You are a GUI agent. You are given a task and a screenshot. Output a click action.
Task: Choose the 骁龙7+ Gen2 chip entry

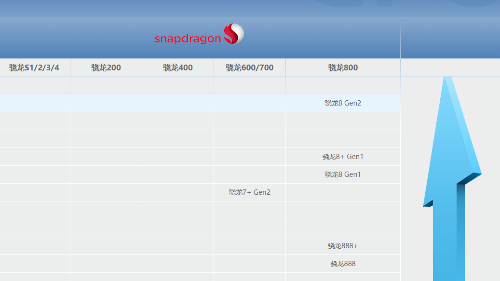click(x=250, y=192)
